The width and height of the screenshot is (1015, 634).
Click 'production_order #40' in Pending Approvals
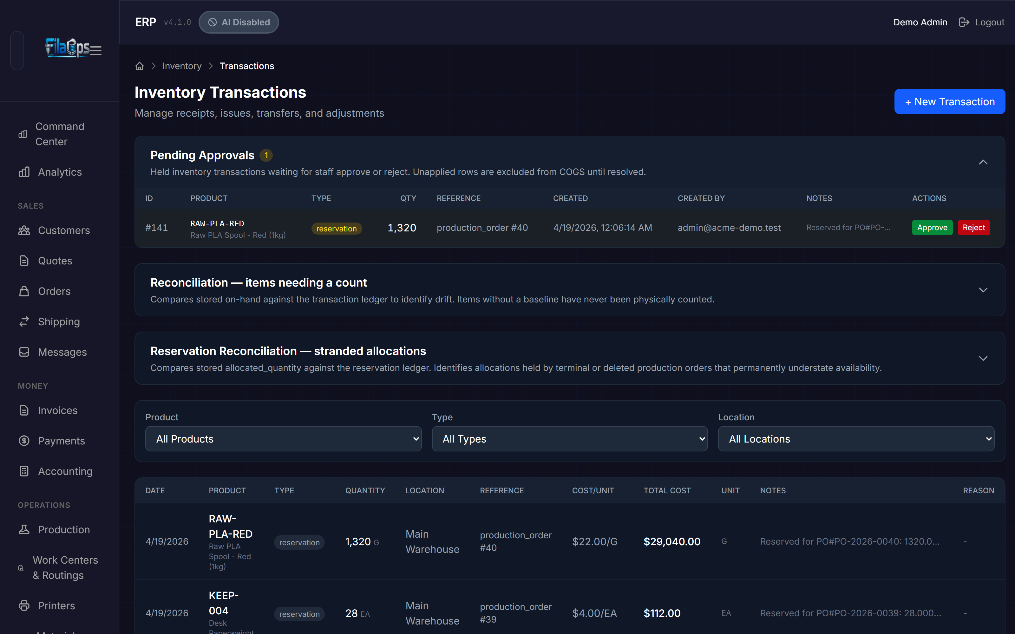(482, 227)
